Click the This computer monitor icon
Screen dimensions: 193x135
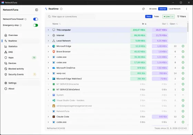(x=54, y=30)
